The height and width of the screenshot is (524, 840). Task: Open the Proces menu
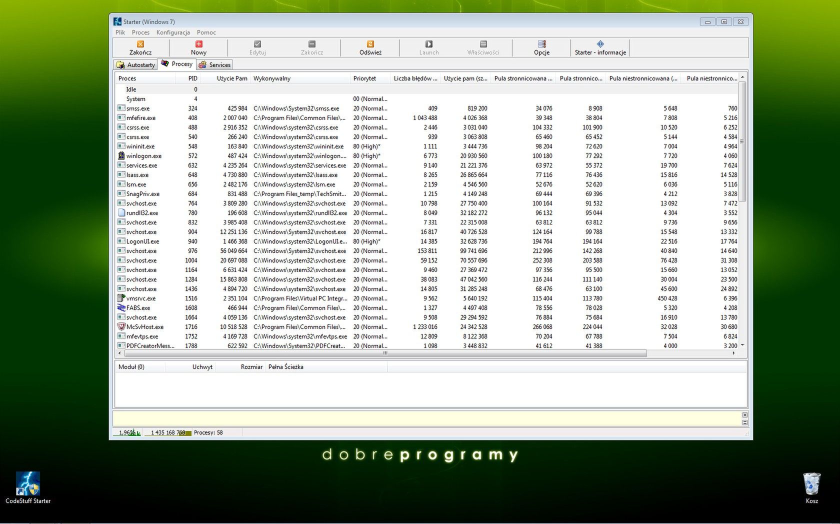point(140,32)
